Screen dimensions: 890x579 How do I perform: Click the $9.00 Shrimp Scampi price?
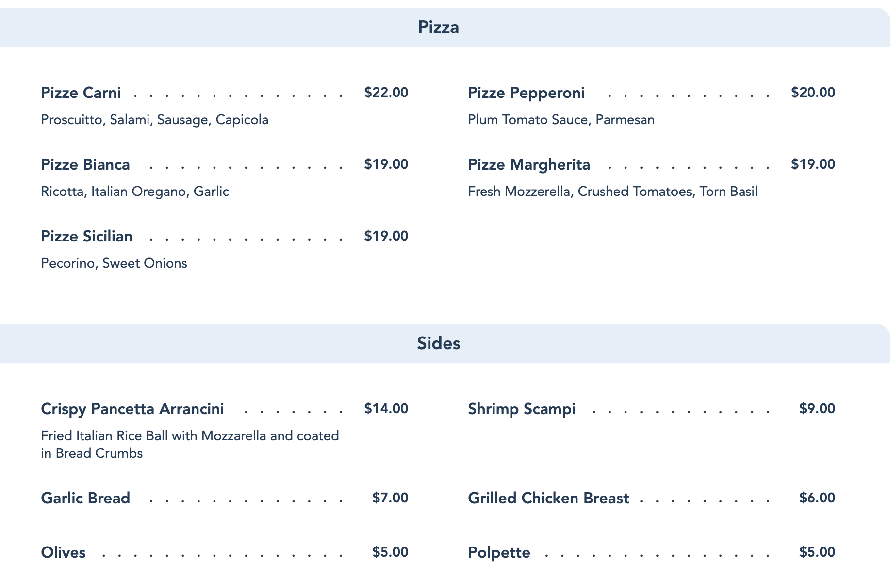click(817, 409)
